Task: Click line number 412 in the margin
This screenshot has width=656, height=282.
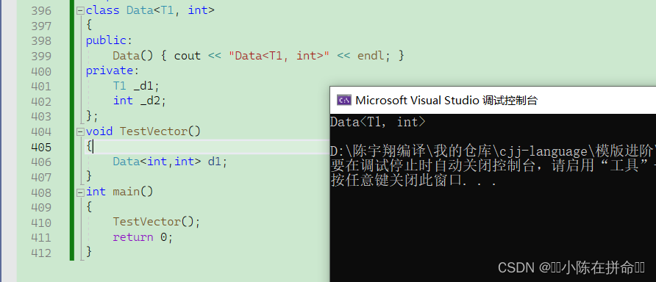Action: click(x=41, y=253)
